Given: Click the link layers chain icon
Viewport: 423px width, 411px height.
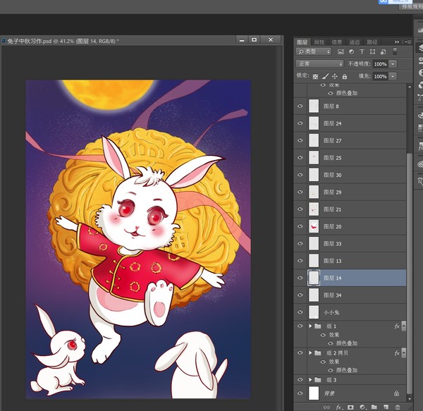Looking at the screenshot, I should [326, 407].
